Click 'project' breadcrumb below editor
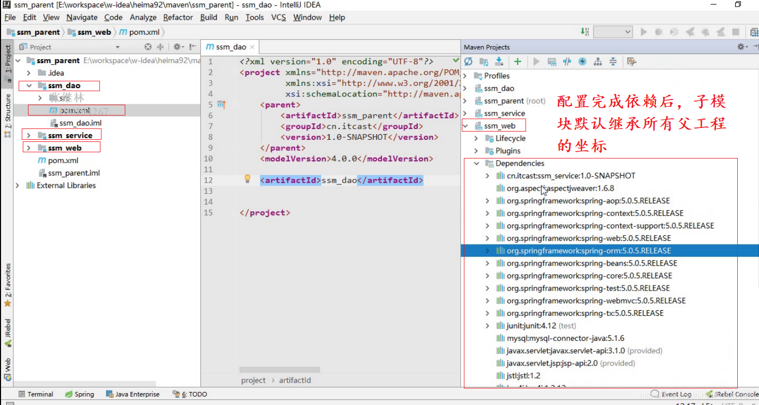Viewport: 759px width, 405px height. click(253, 380)
